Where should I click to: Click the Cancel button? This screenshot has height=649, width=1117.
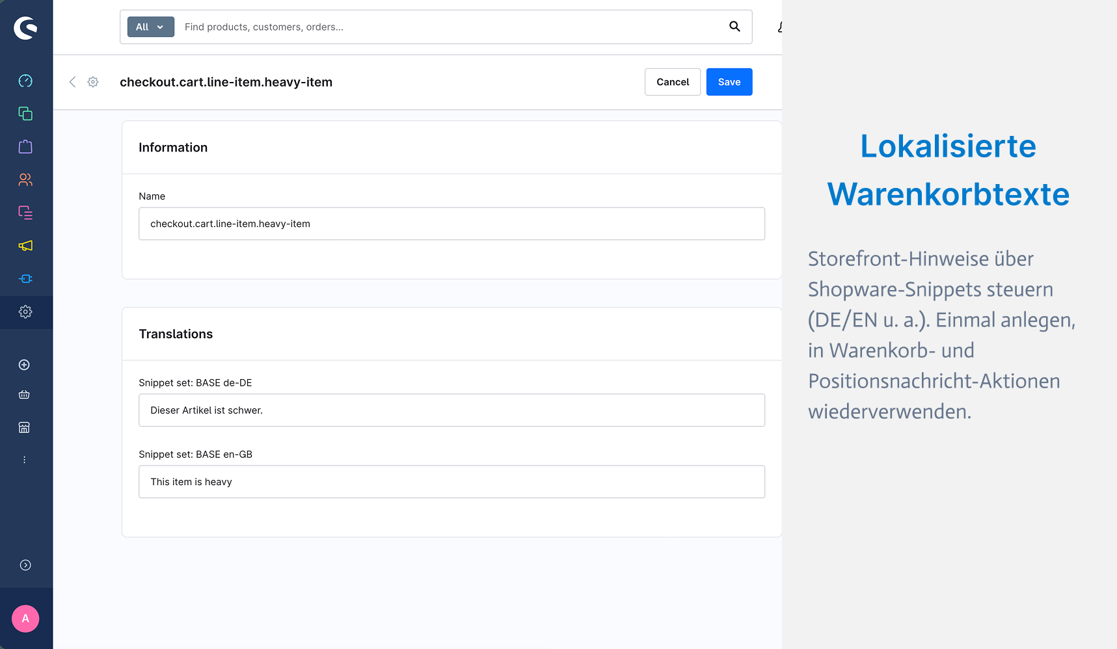click(673, 82)
